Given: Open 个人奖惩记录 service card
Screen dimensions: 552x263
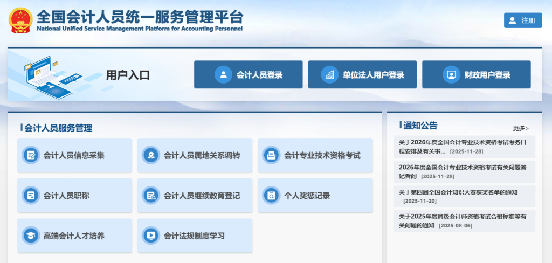Looking at the screenshot, I should 315,196.
